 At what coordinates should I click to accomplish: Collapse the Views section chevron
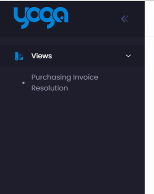[128, 56]
